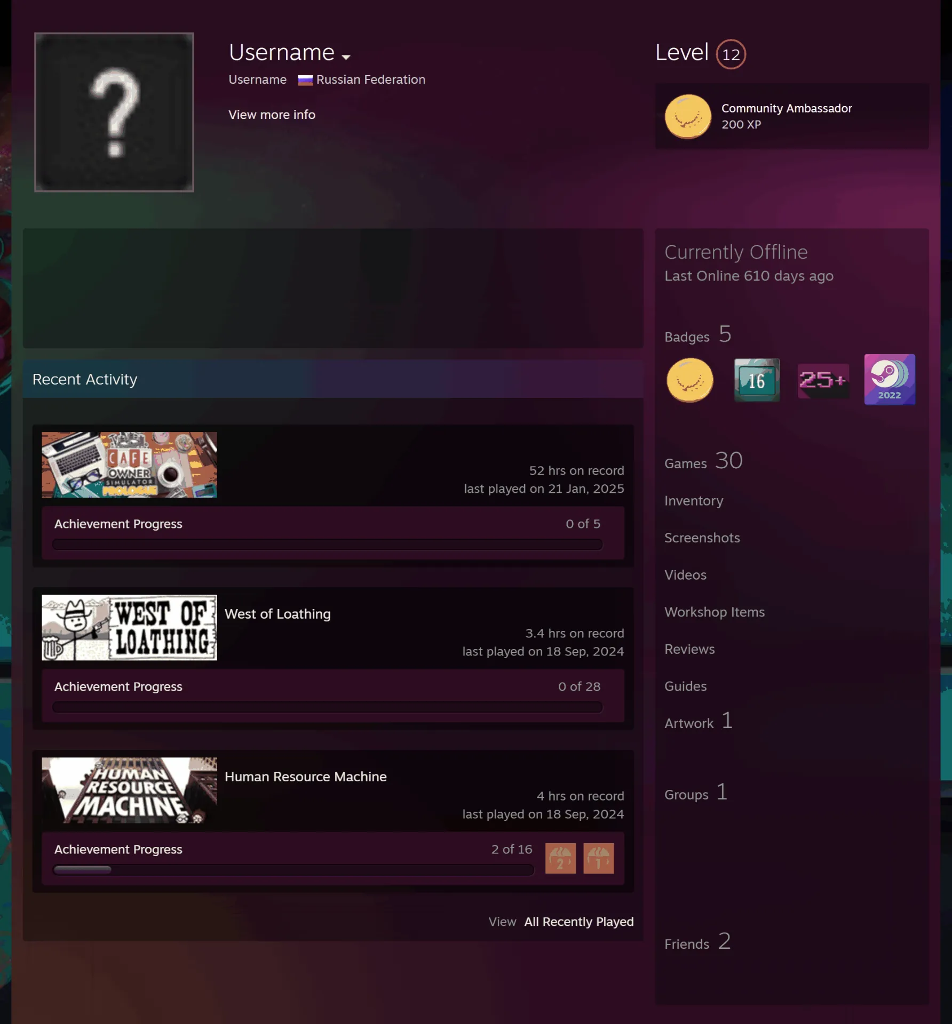Open the Community Ambassador featured badge icon

click(x=688, y=116)
